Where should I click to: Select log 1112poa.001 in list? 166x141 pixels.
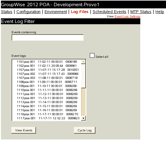click(46, 98)
